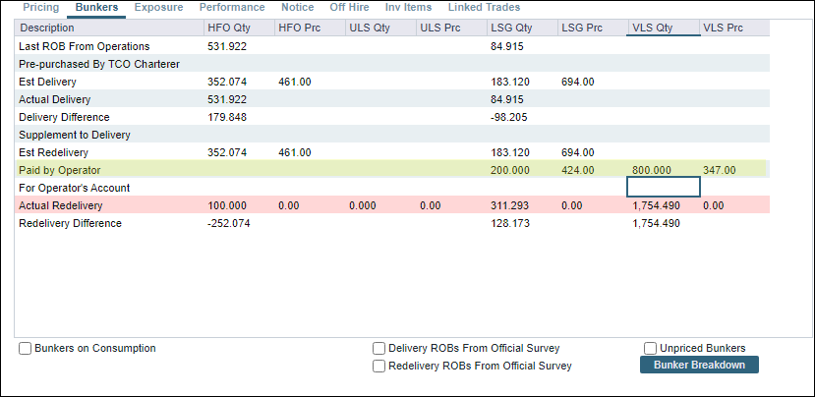Open the Off Hire tab
This screenshot has height=397, width=815.
point(349,8)
